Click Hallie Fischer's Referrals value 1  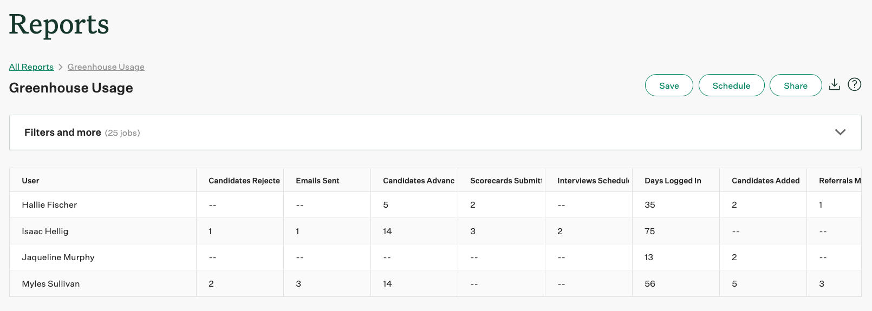[x=821, y=205]
